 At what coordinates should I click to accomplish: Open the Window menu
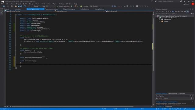click(69, 4)
